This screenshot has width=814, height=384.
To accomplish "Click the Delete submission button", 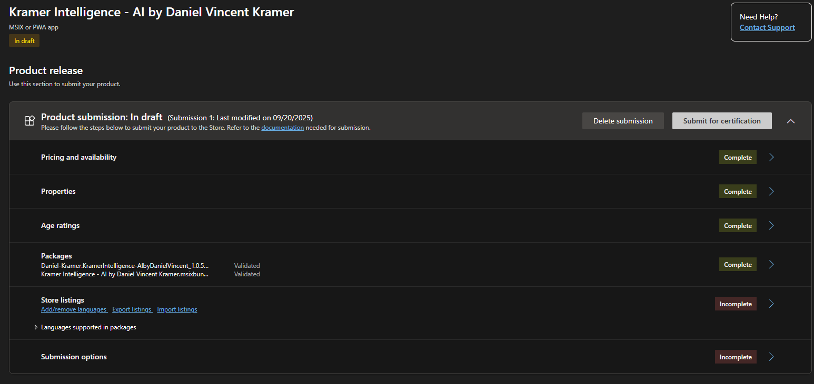I will [623, 121].
